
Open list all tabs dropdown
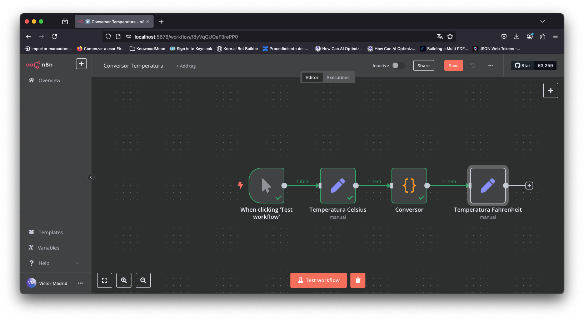pyautogui.click(x=543, y=21)
